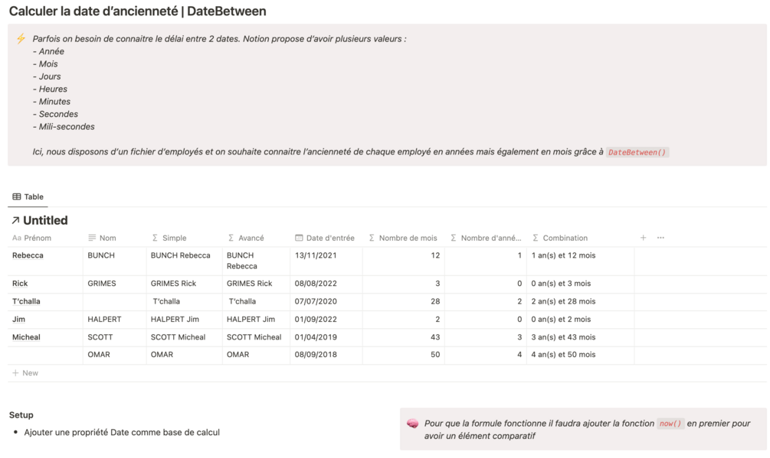Open the Avancé column header menu
Viewport: 770px width, 458px height.
(x=251, y=238)
